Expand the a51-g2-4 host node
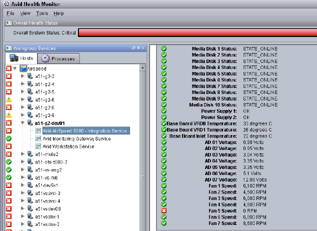Screen dimensions: 317x231 point(22,84)
